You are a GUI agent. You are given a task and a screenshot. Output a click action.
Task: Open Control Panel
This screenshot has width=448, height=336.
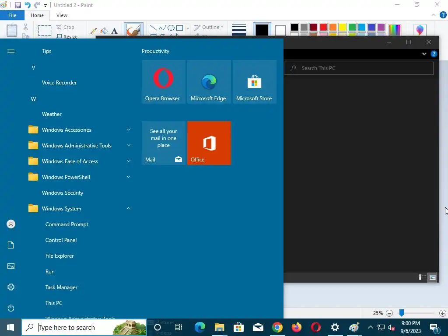[x=61, y=240]
